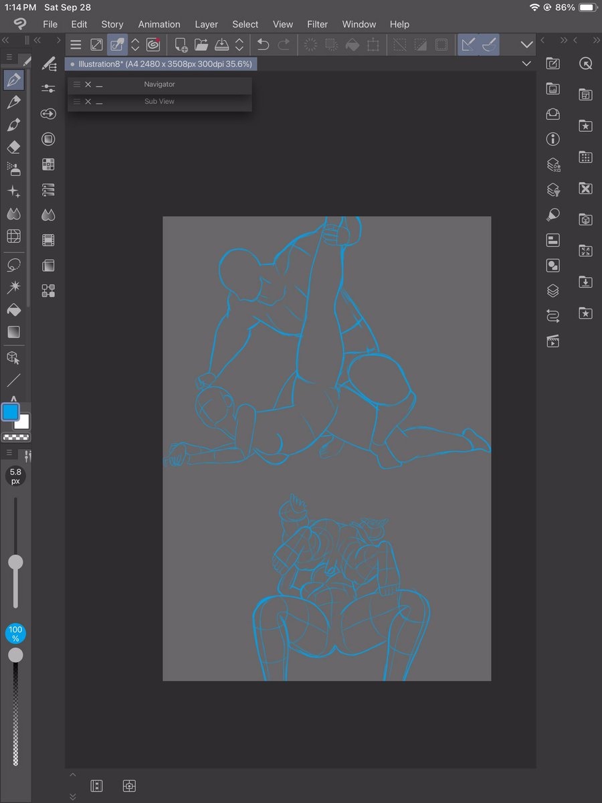Viewport: 602px width, 803px height.
Task: Select the Blend tool in the left toolbar
Action: tap(13, 213)
